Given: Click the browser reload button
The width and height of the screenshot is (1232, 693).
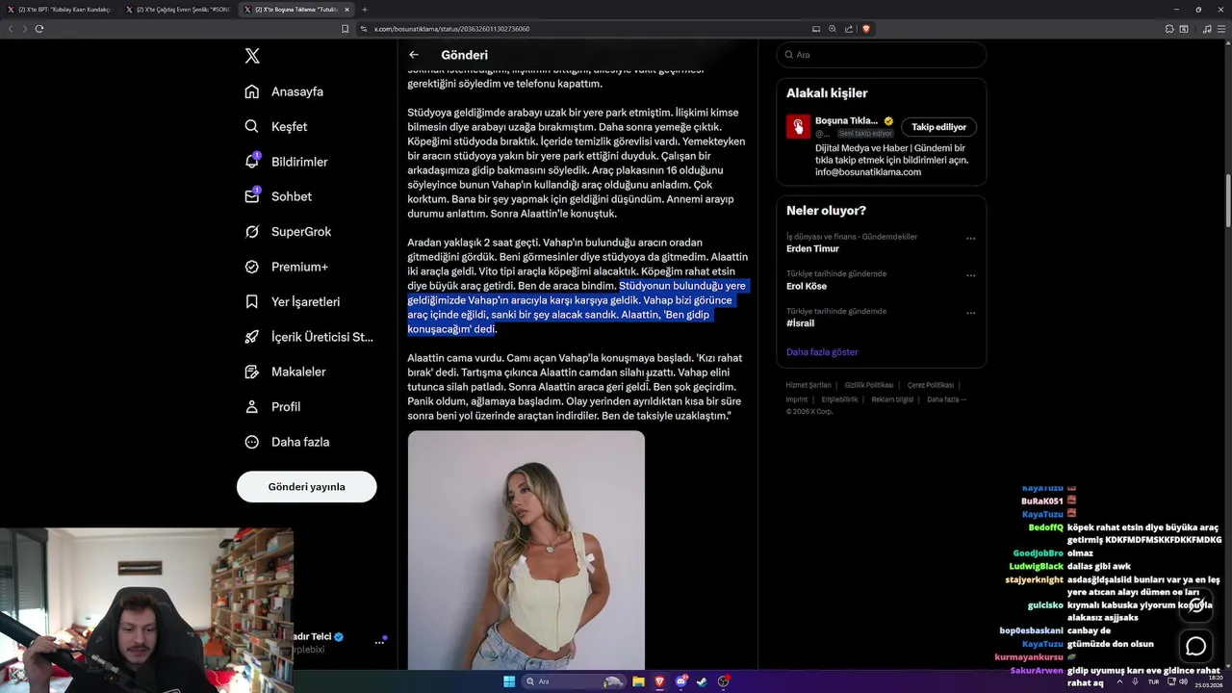Looking at the screenshot, I should coord(39,29).
